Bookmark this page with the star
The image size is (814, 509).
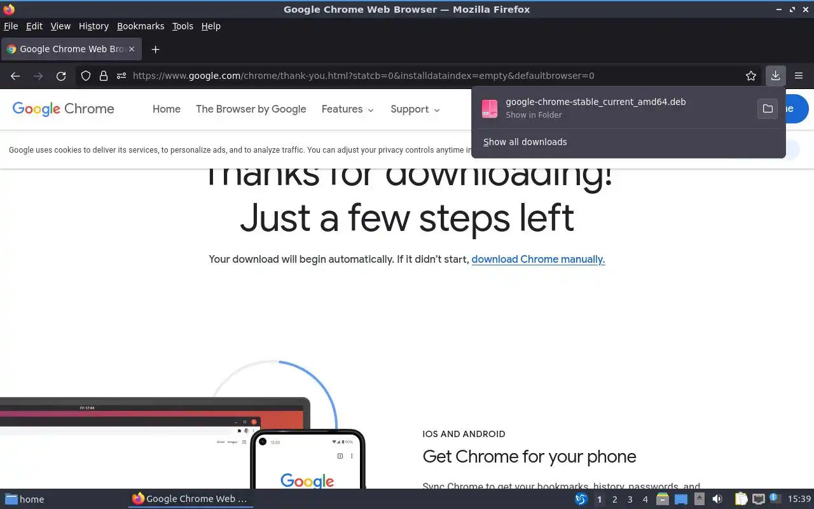pyautogui.click(x=751, y=76)
